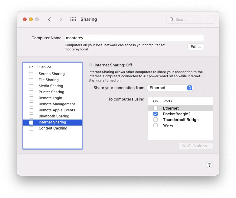Minimize the window with yellow button
The height and width of the screenshot is (198, 236).
click(31, 19)
